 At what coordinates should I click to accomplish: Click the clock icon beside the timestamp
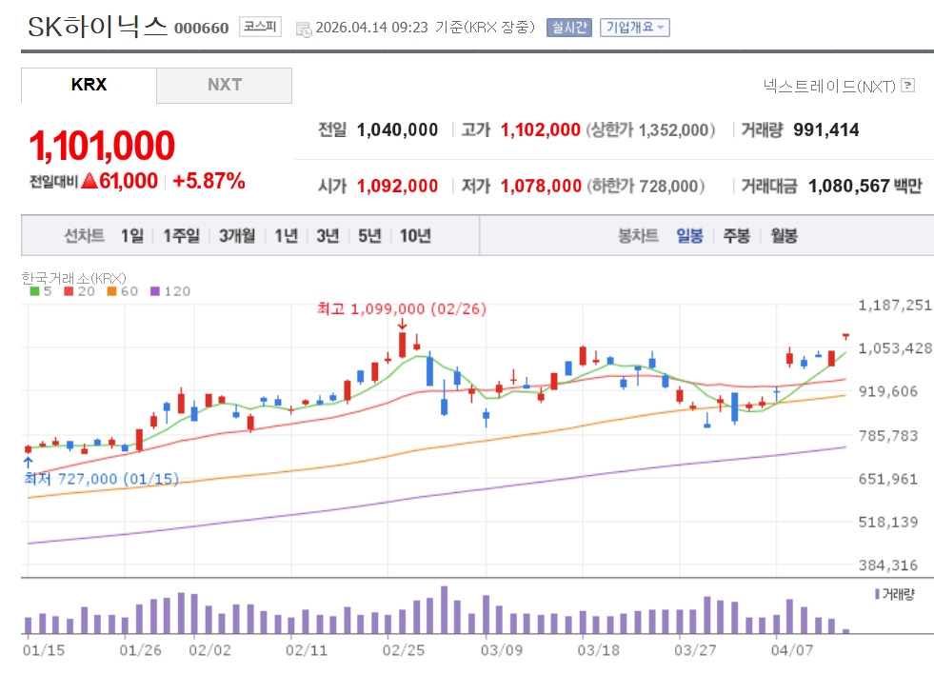(x=303, y=29)
